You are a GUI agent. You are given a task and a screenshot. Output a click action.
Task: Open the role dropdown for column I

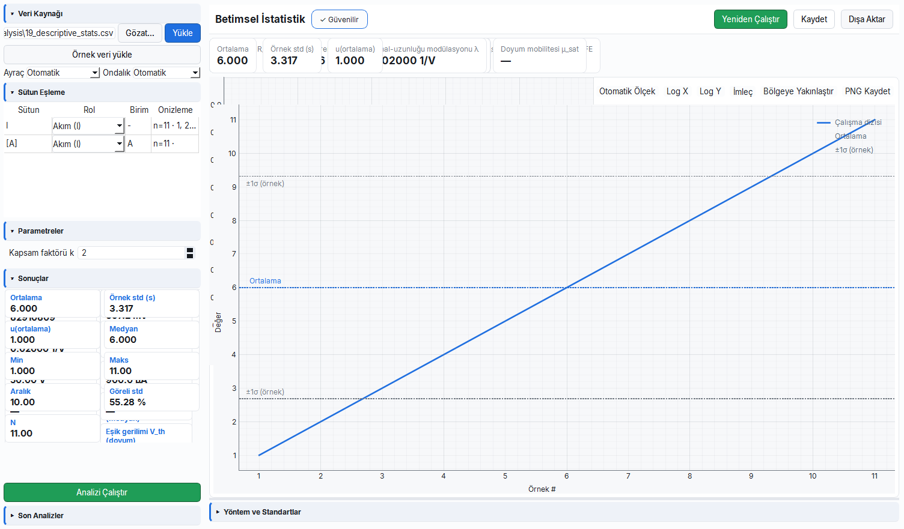point(88,125)
